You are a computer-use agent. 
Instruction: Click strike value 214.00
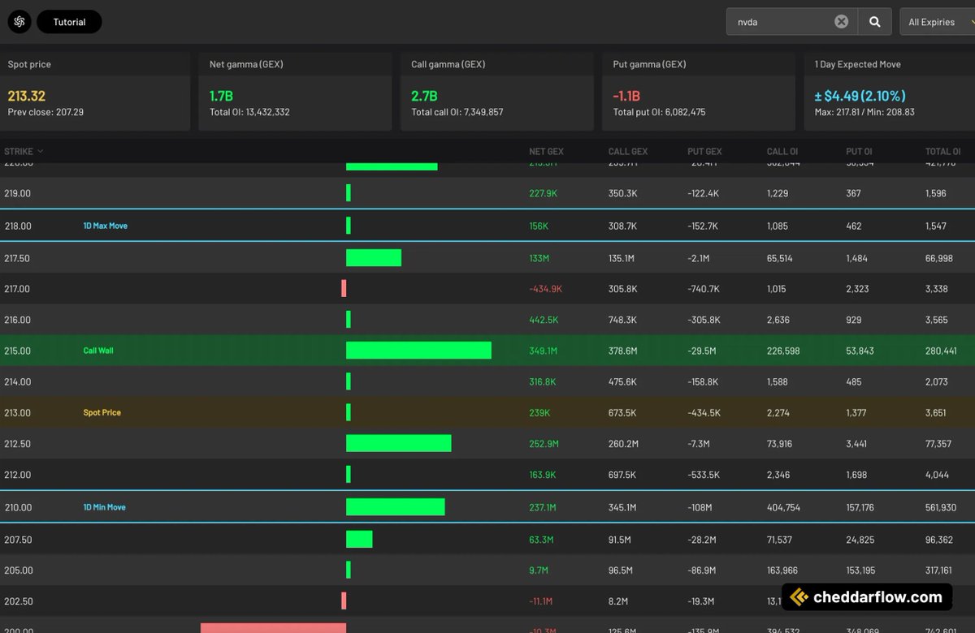(17, 381)
